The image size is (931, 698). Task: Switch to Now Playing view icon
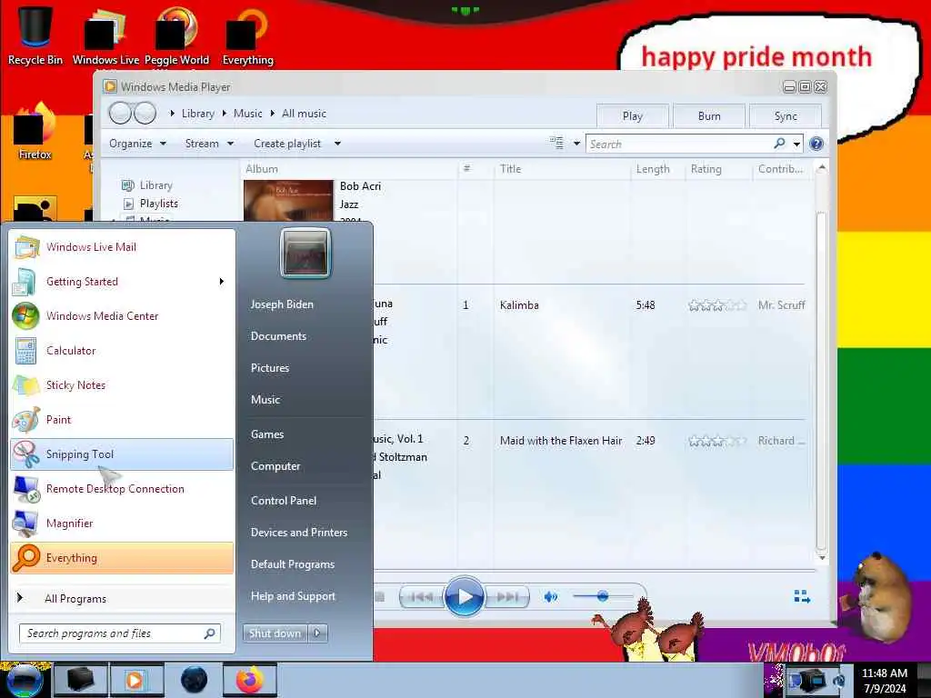pos(802,597)
